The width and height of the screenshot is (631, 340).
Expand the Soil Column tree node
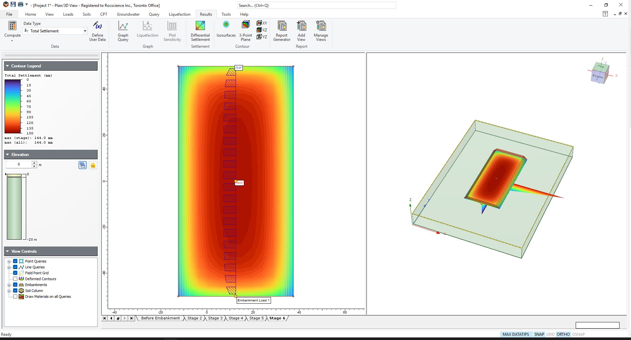pos(9,291)
